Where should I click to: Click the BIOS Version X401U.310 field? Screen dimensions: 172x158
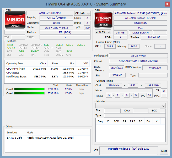[155, 67]
